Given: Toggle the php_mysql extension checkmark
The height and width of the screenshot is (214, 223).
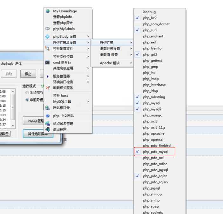Looking at the screenshot, I should (x=137, y=103).
